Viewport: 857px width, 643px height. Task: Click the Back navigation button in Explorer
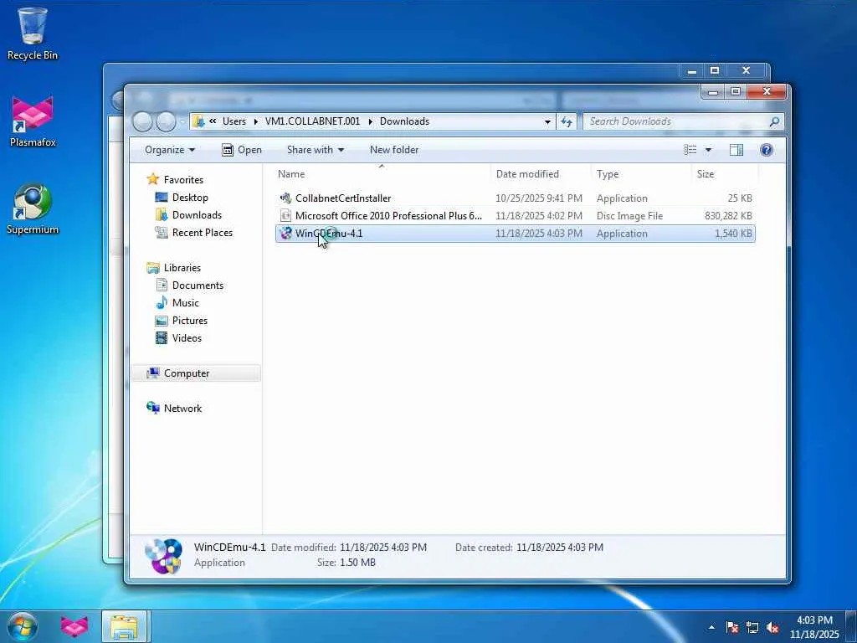[x=142, y=121]
